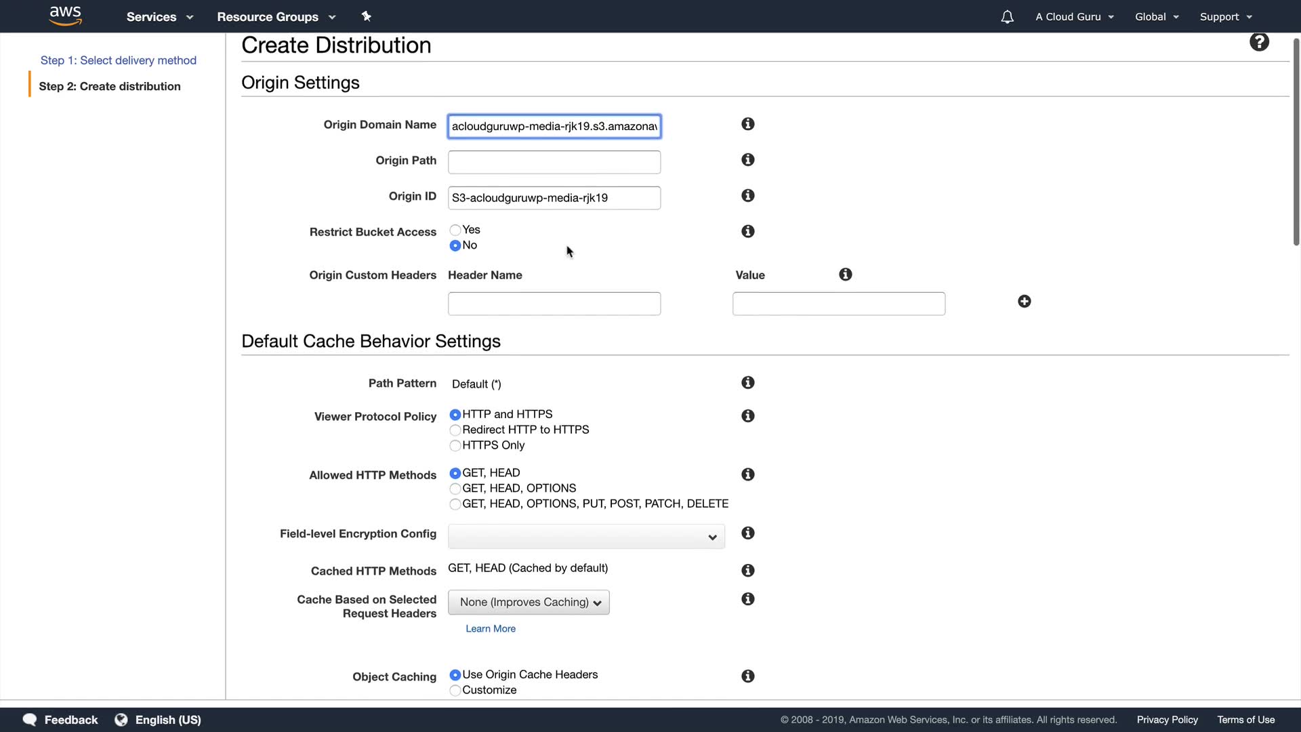The height and width of the screenshot is (732, 1301).
Task: Click info icon for Viewer Protocol Policy
Action: click(747, 416)
